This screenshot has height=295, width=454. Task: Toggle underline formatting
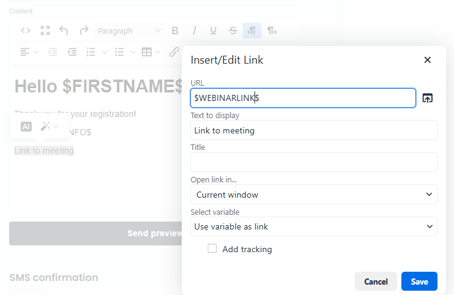(x=214, y=31)
